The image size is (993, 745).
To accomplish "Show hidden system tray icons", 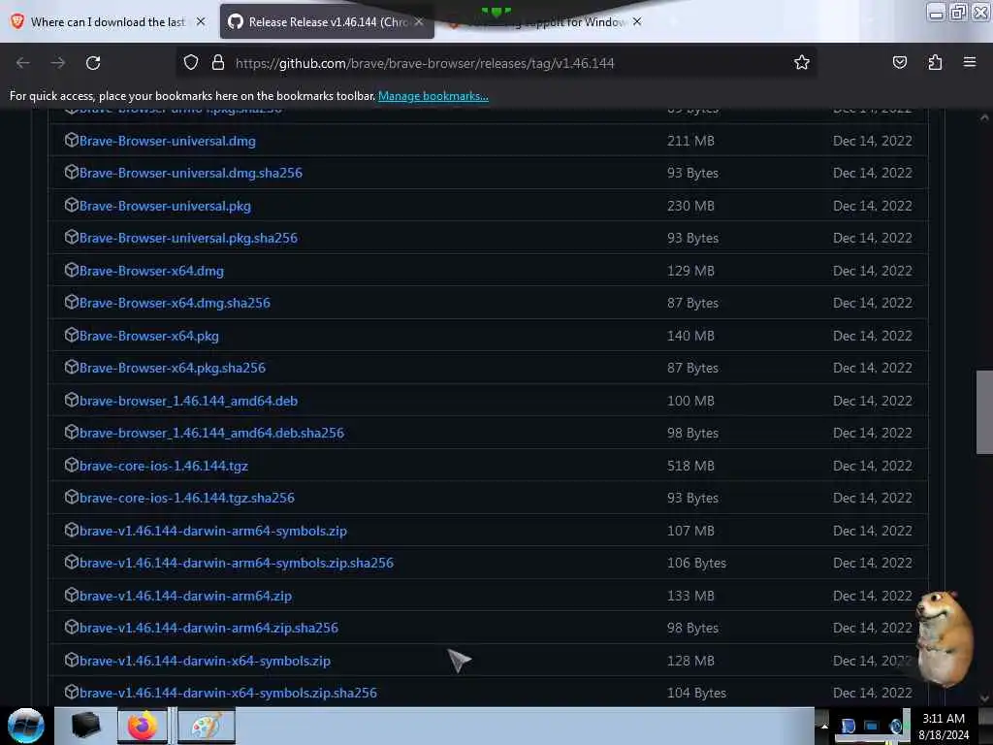I will point(824,726).
